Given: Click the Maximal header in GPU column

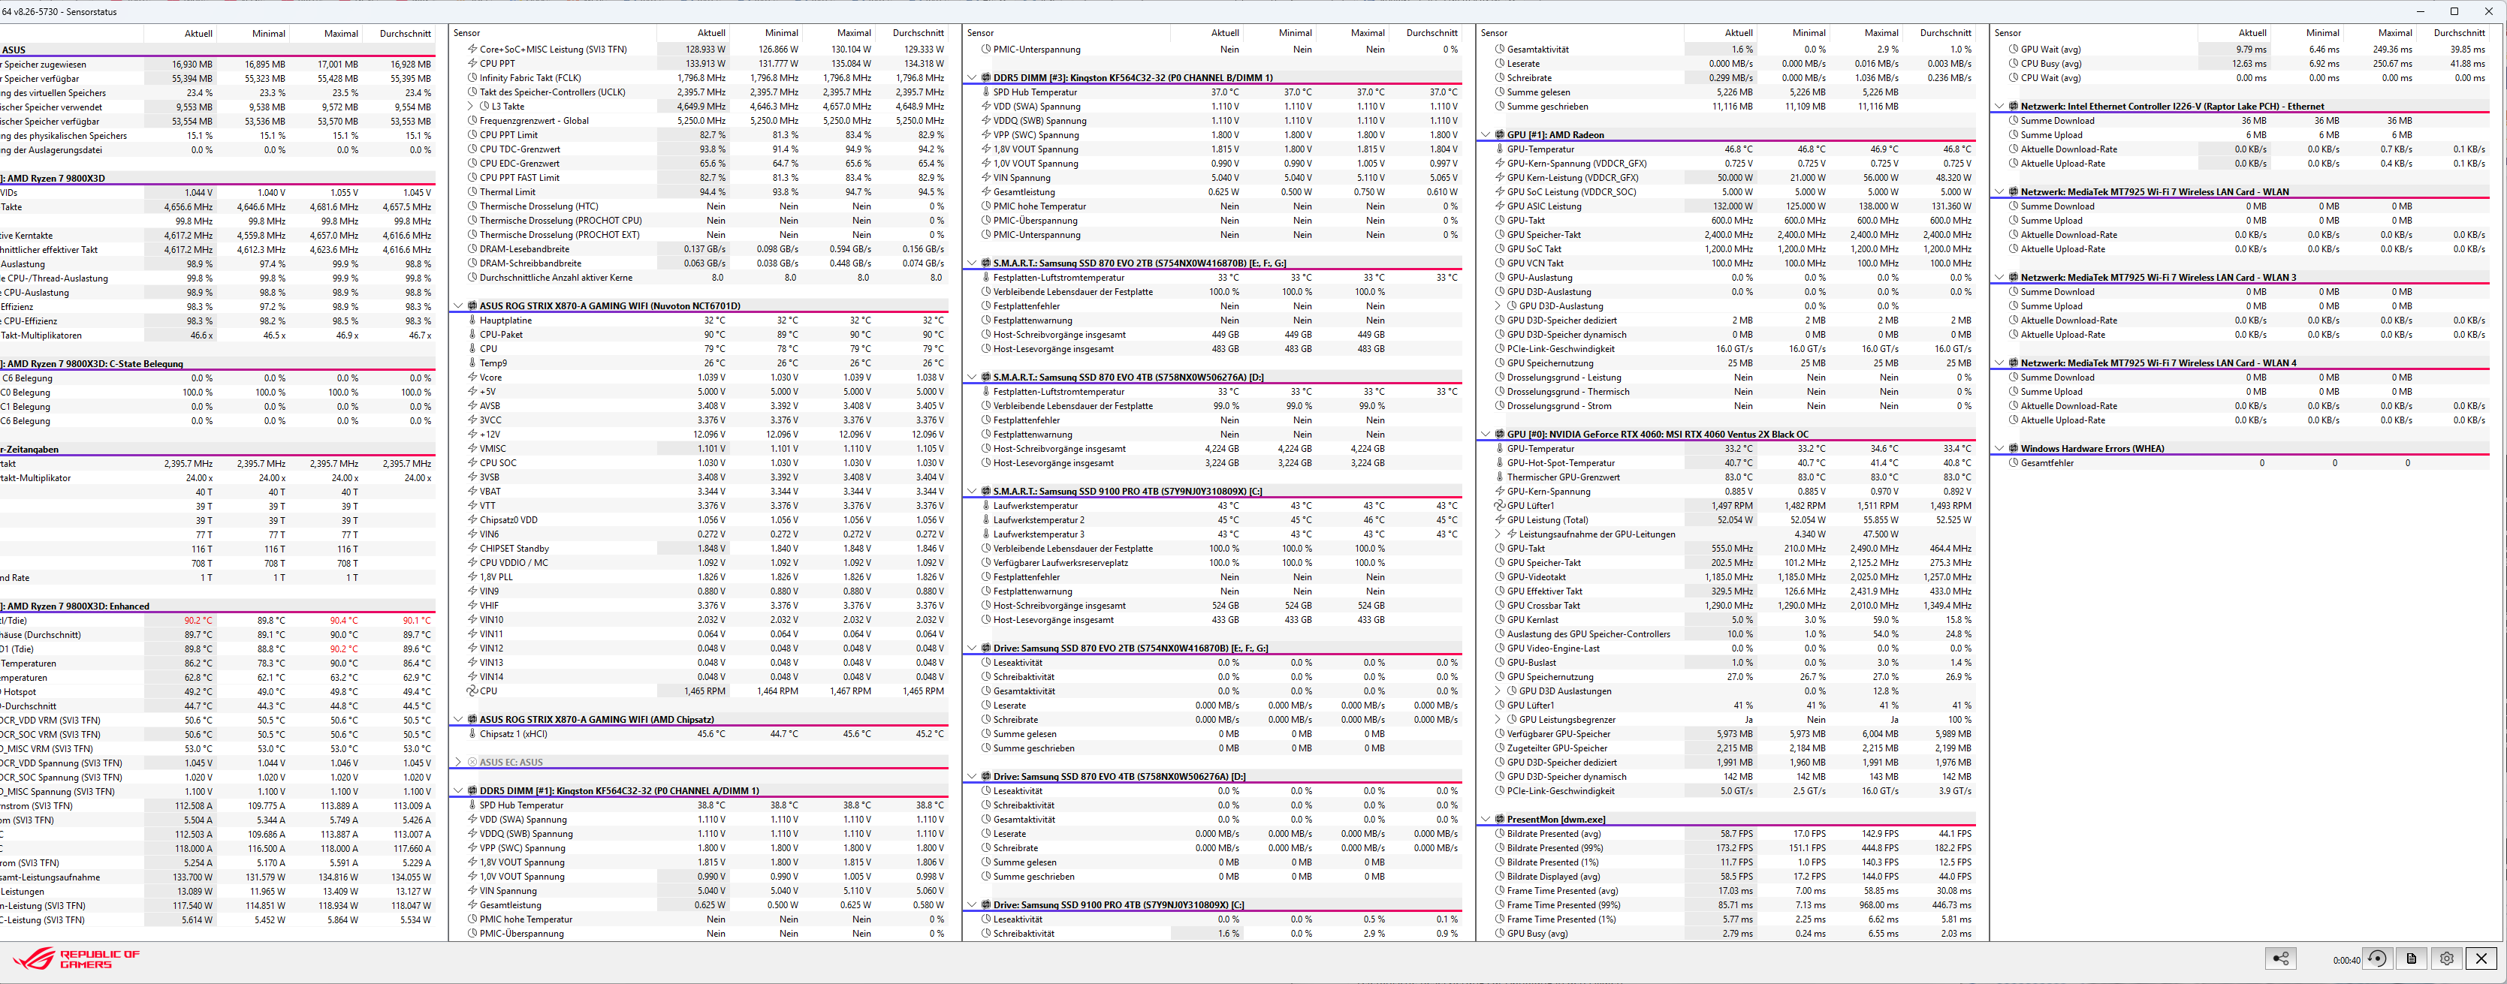Looking at the screenshot, I should point(1881,33).
